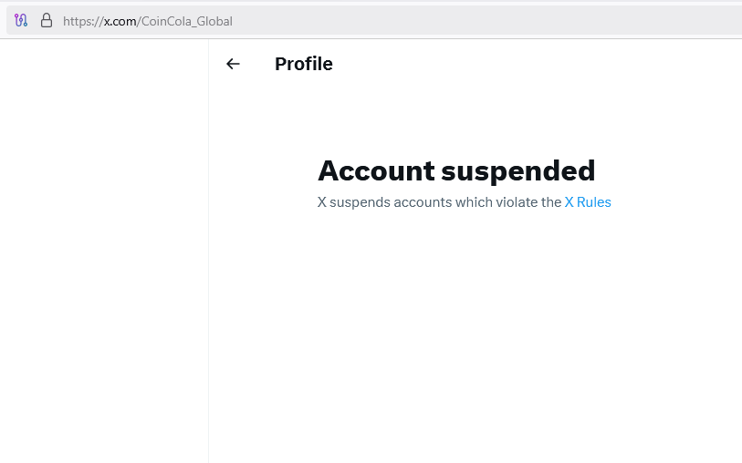
Task: Open the site permissions icon in address bar
Action: 22,20
